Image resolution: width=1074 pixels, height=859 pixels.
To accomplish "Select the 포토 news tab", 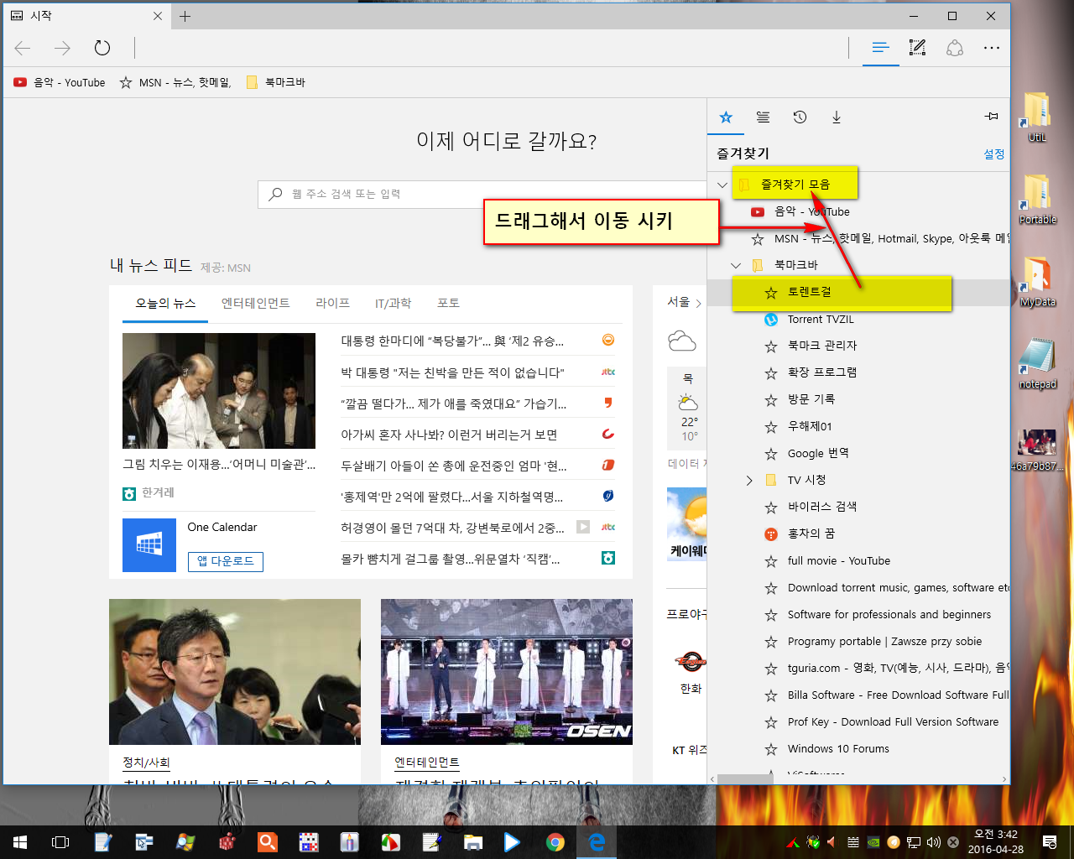I will pos(448,303).
